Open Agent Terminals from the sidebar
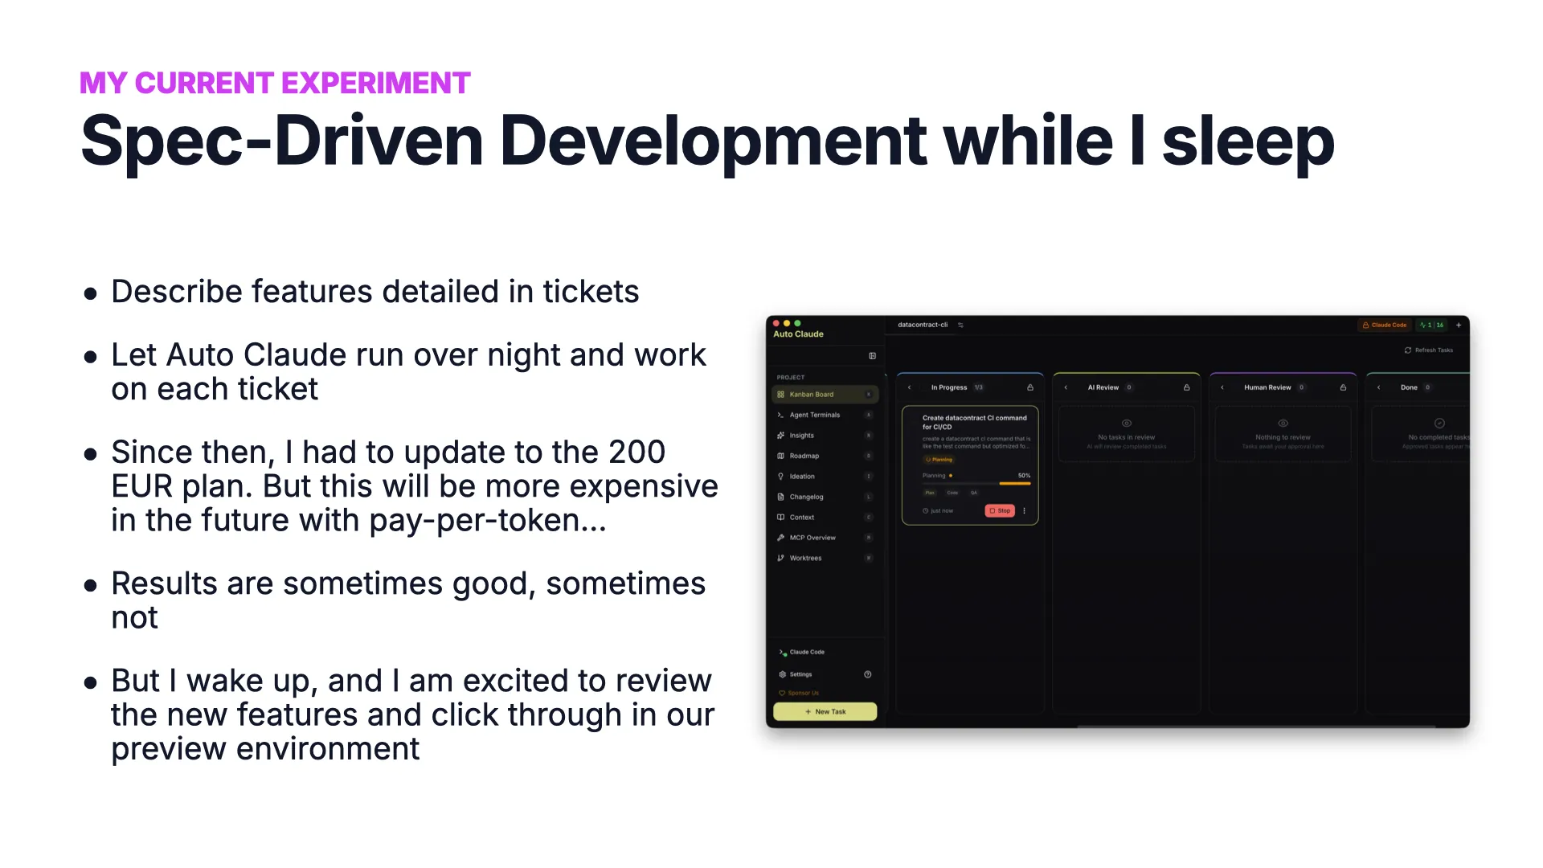1543x868 pixels. pyautogui.click(x=815, y=415)
